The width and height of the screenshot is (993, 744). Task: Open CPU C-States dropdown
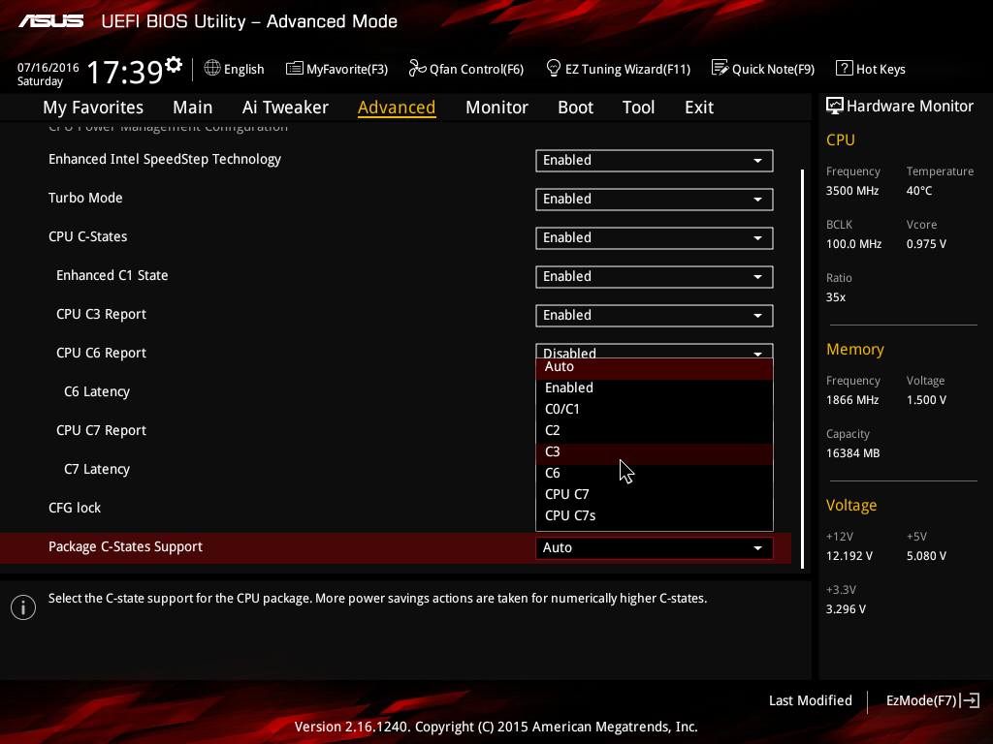pyautogui.click(x=655, y=238)
